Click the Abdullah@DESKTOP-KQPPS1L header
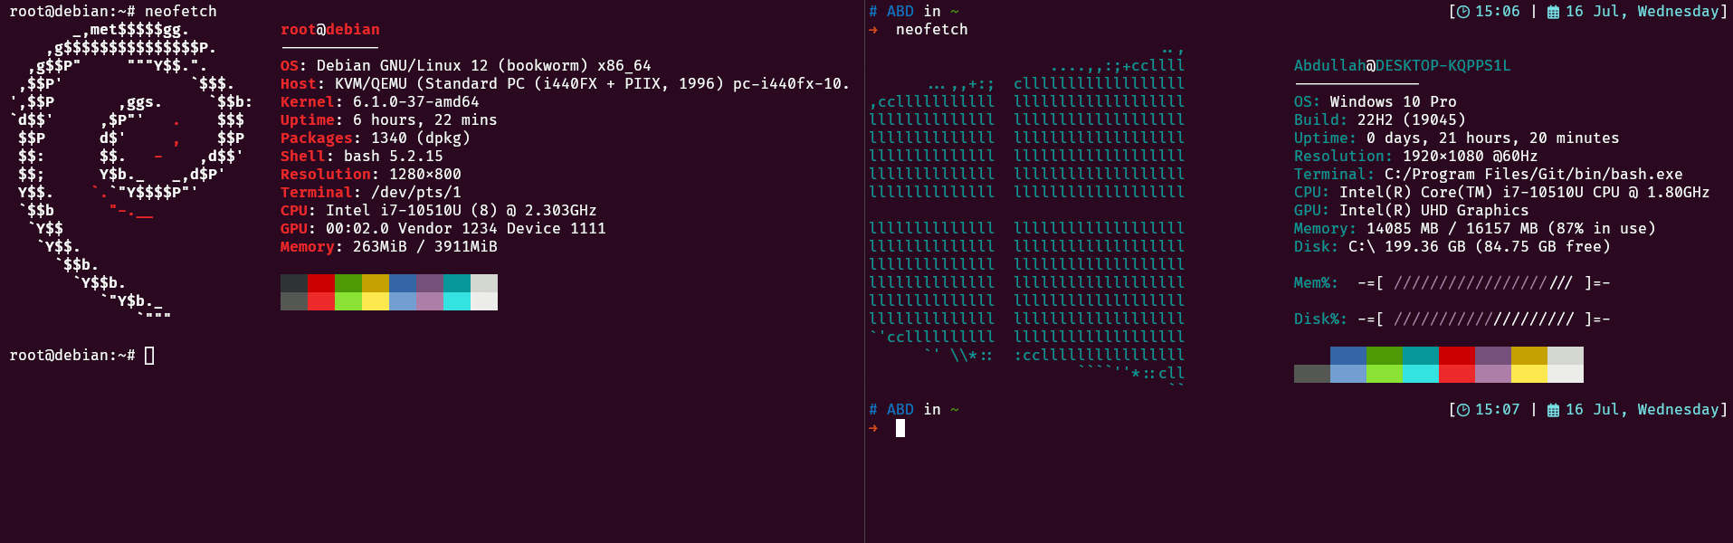 tap(1402, 66)
